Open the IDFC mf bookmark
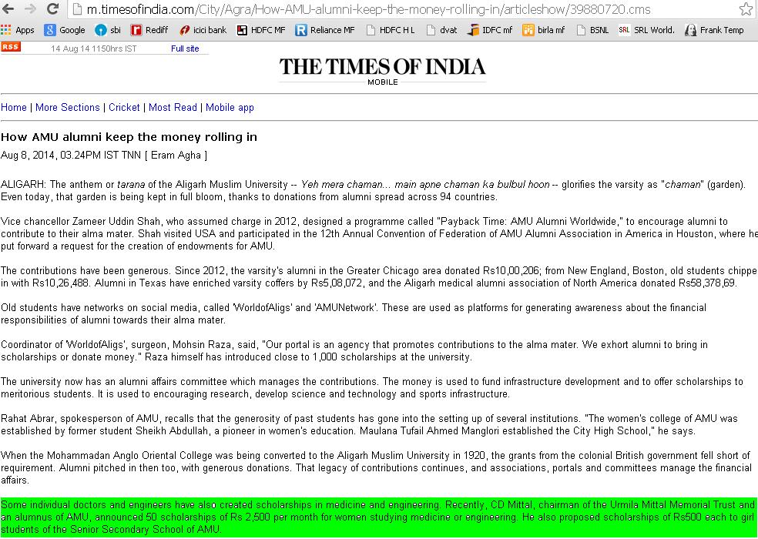This screenshot has width=758, height=539. (x=490, y=30)
